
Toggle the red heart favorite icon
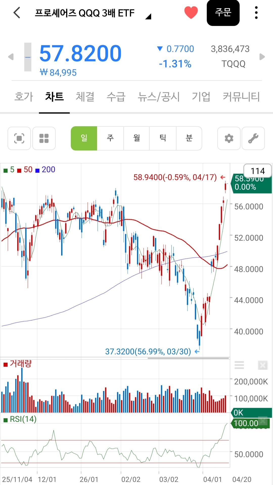[191, 13]
